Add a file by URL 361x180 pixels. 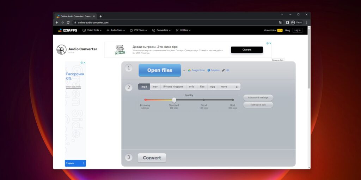[x=226, y=70]
